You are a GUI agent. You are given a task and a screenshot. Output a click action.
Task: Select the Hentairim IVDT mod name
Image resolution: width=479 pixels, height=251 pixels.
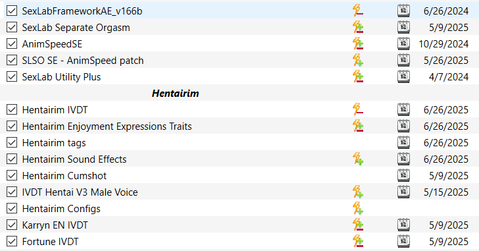(55, 110)
